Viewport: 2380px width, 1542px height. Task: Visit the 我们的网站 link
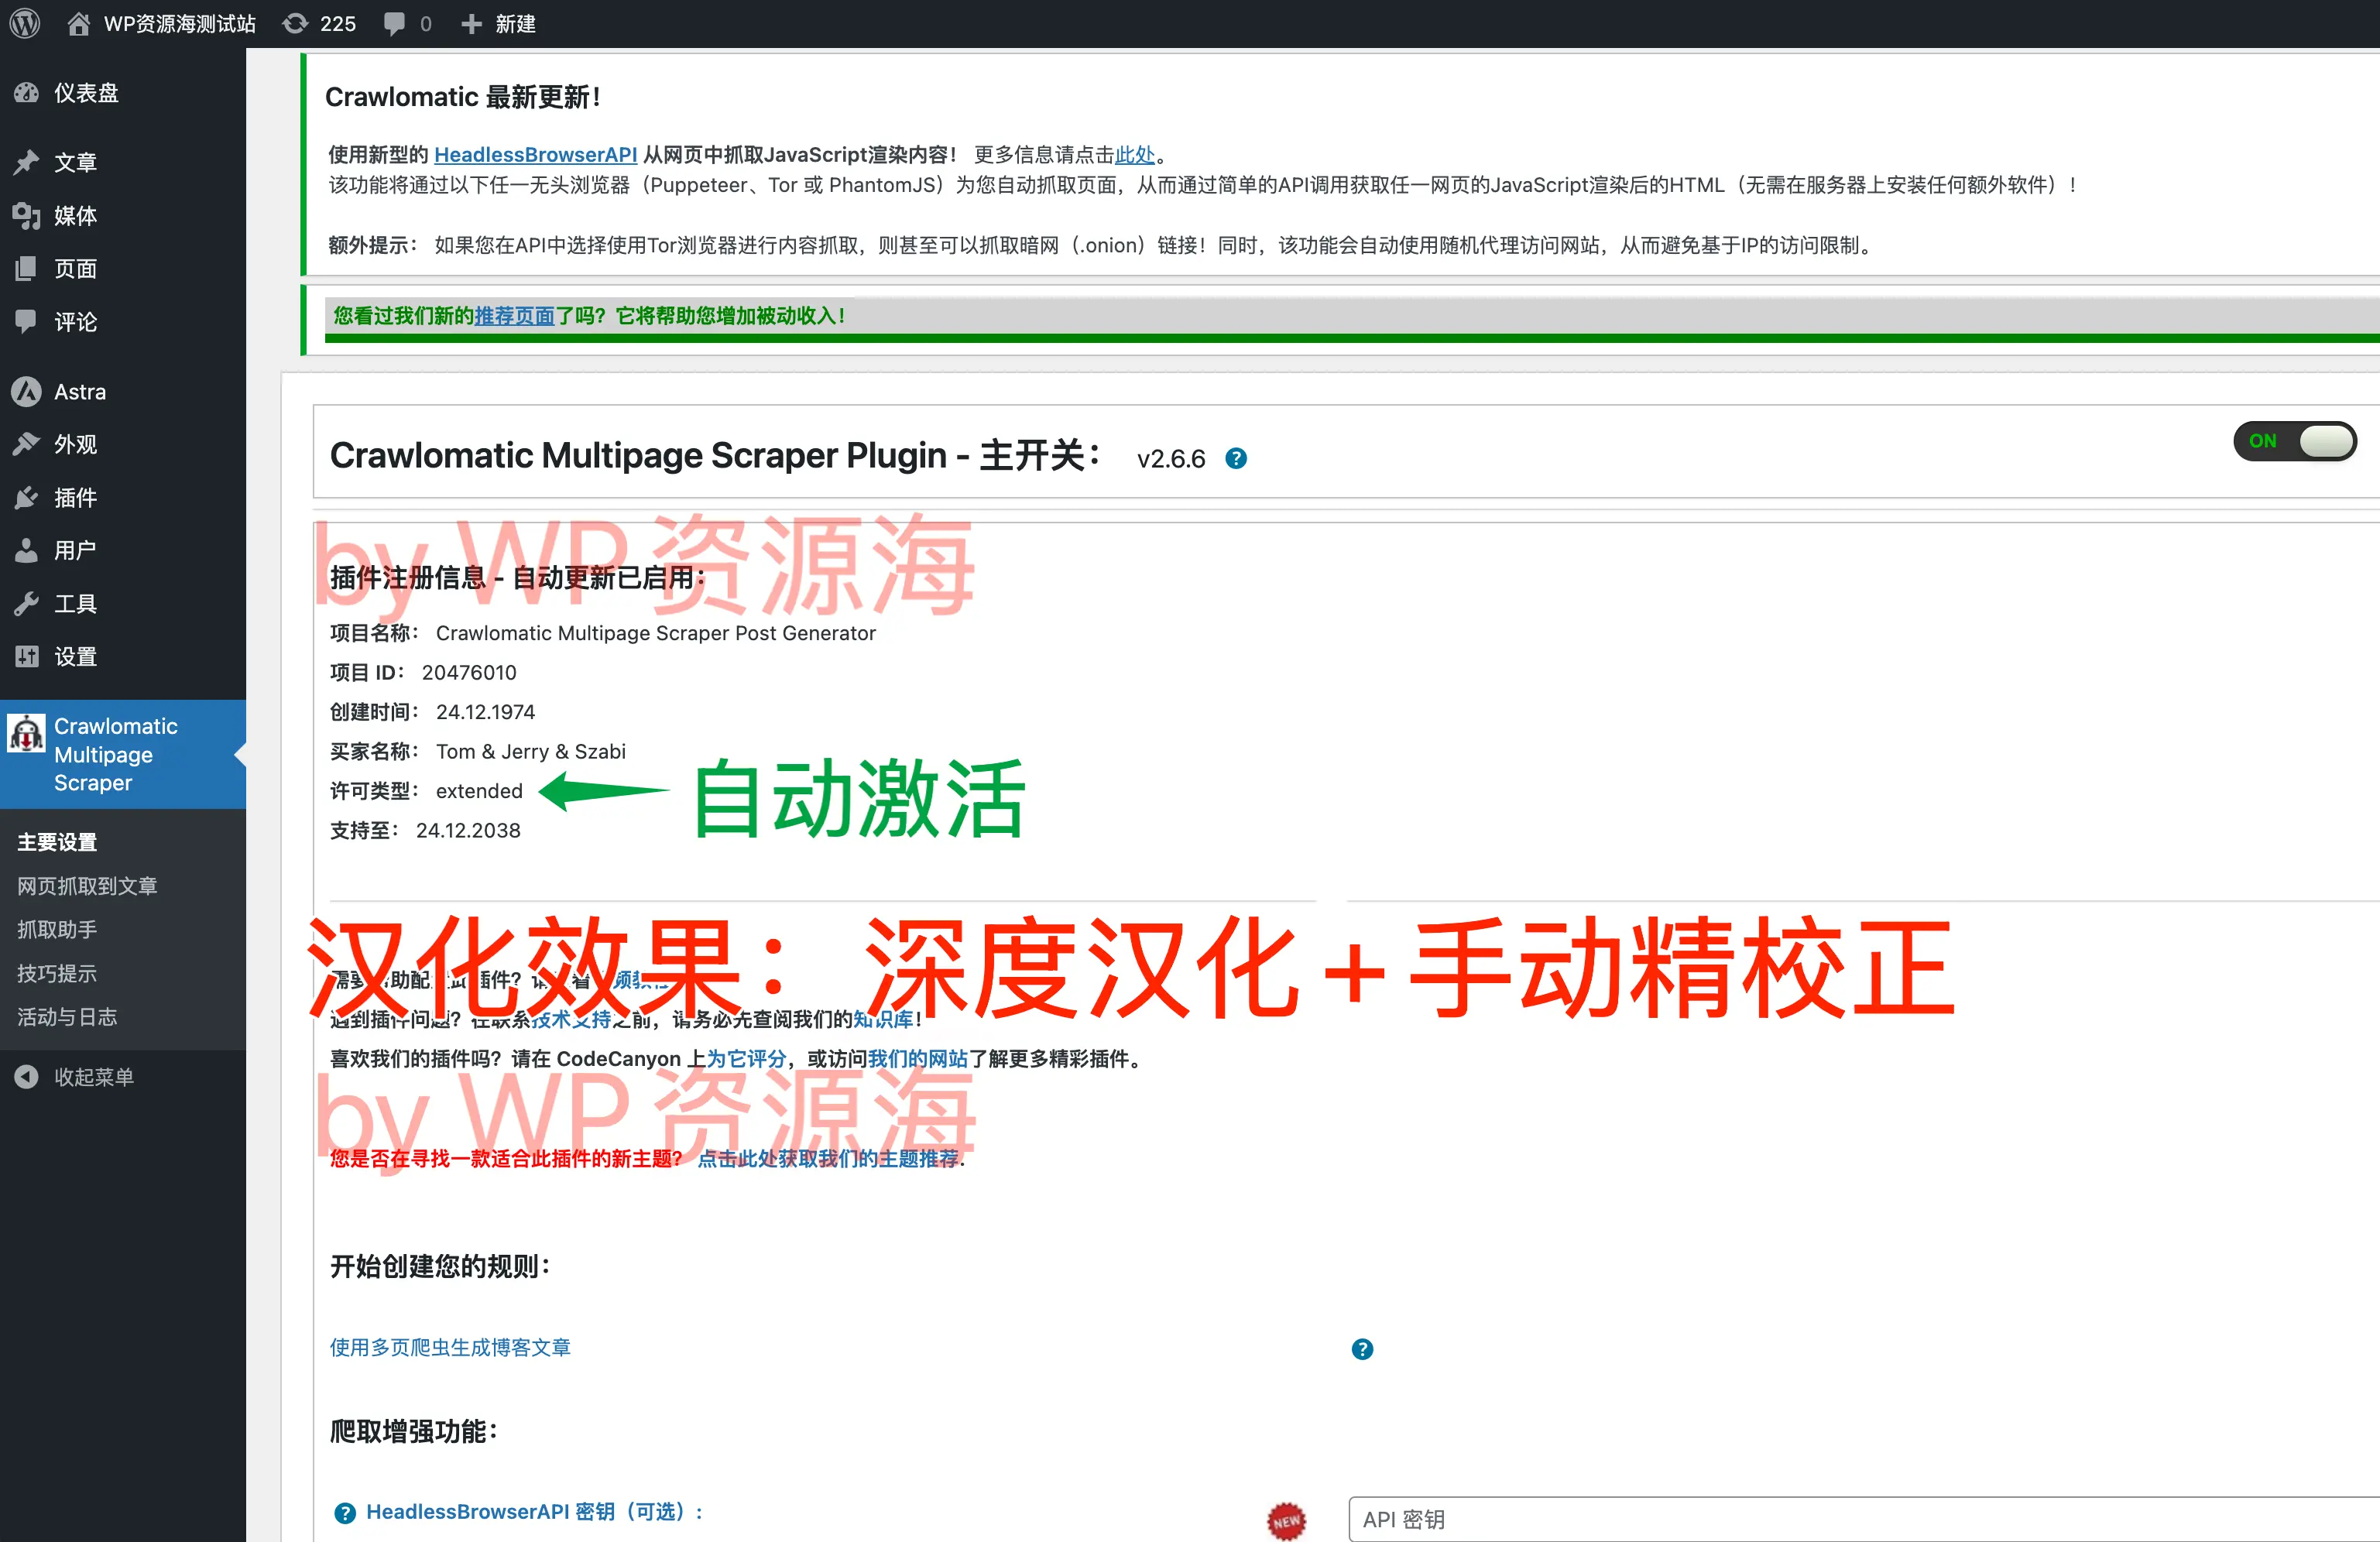(917, 1058)
